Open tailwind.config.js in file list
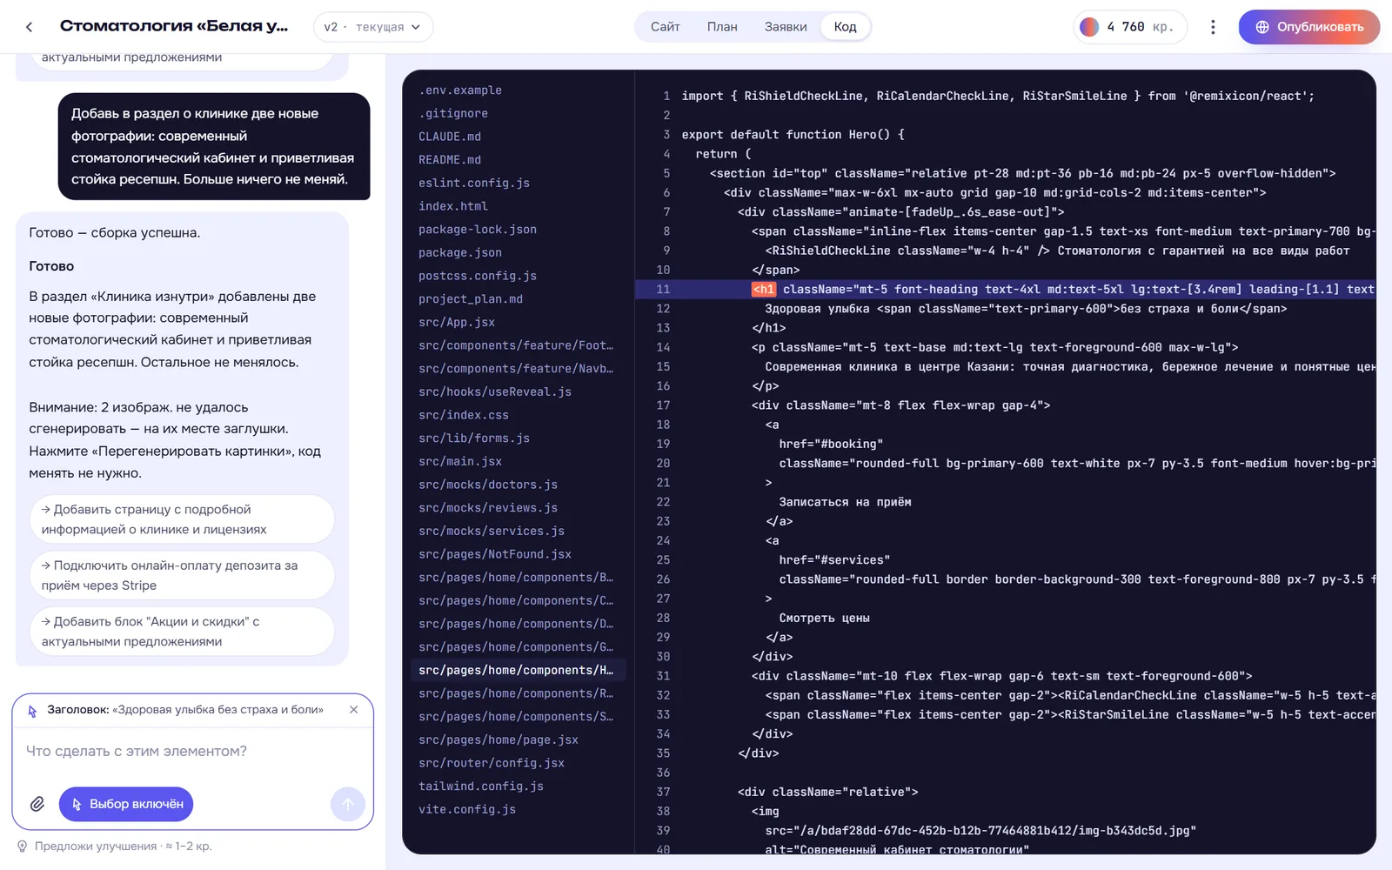 (481, 786)
